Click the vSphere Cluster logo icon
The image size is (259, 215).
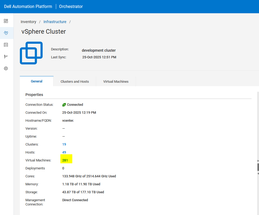pos(31,53)
